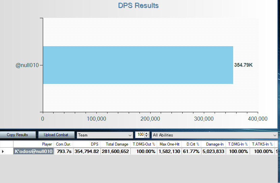Click the row selector arrow for K'odos
This screenshot has height=183, width=280.
coord(3,151)
